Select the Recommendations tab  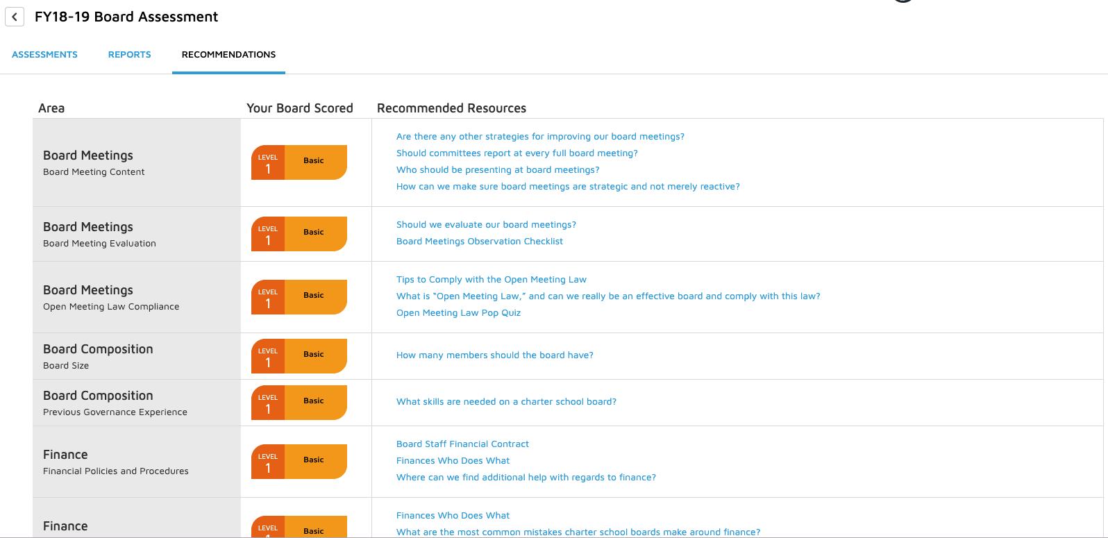228,54
